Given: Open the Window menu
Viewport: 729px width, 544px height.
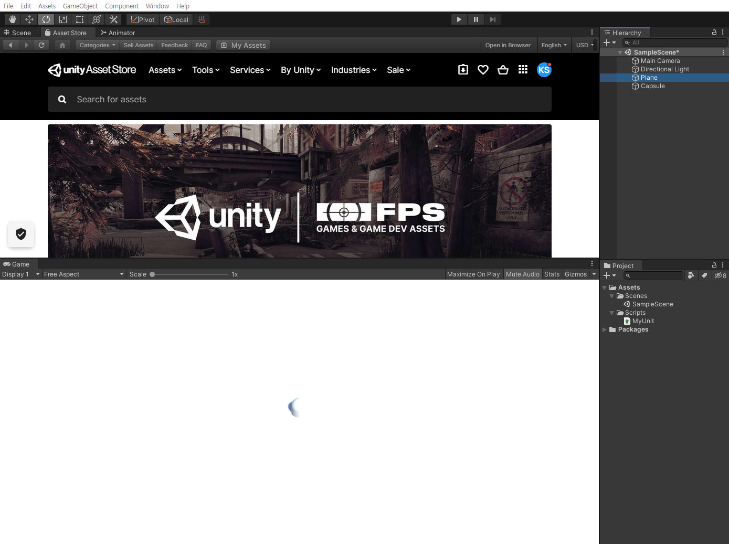Looking at the screenshot, I should [157, 6].
